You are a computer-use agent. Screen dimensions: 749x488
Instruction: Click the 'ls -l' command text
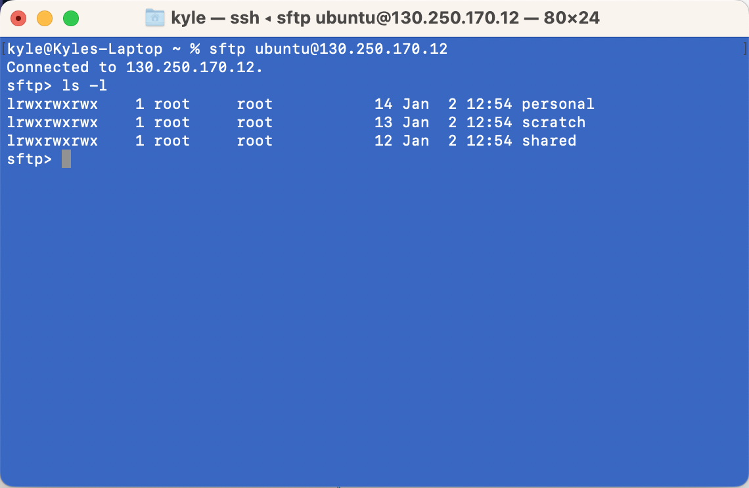85,86
